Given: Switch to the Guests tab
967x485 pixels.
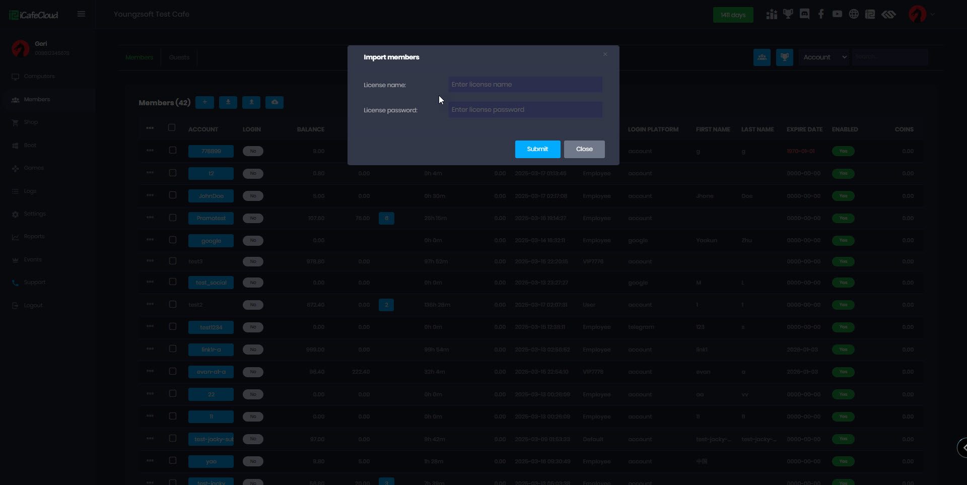Looking at the screenshot, I should (x=179, y=57).
